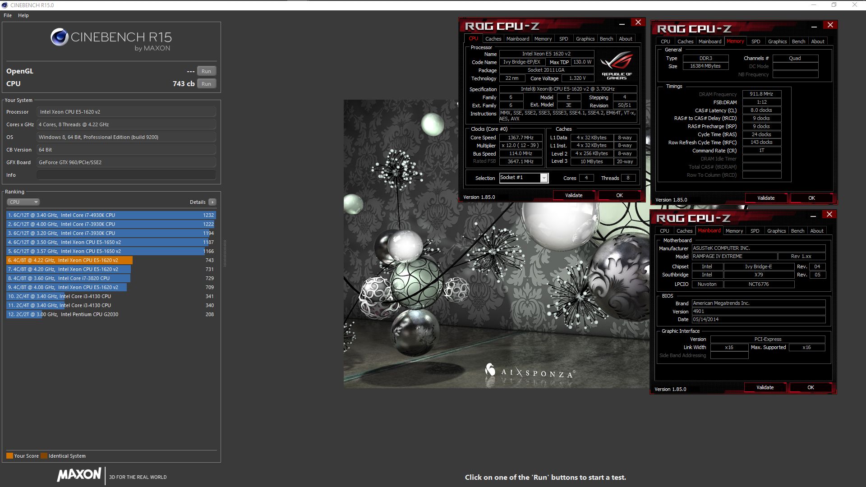Click DRAM Frequency value 911.8 MHz
Screen dimensions: 866x487
(x=762, y=94)
